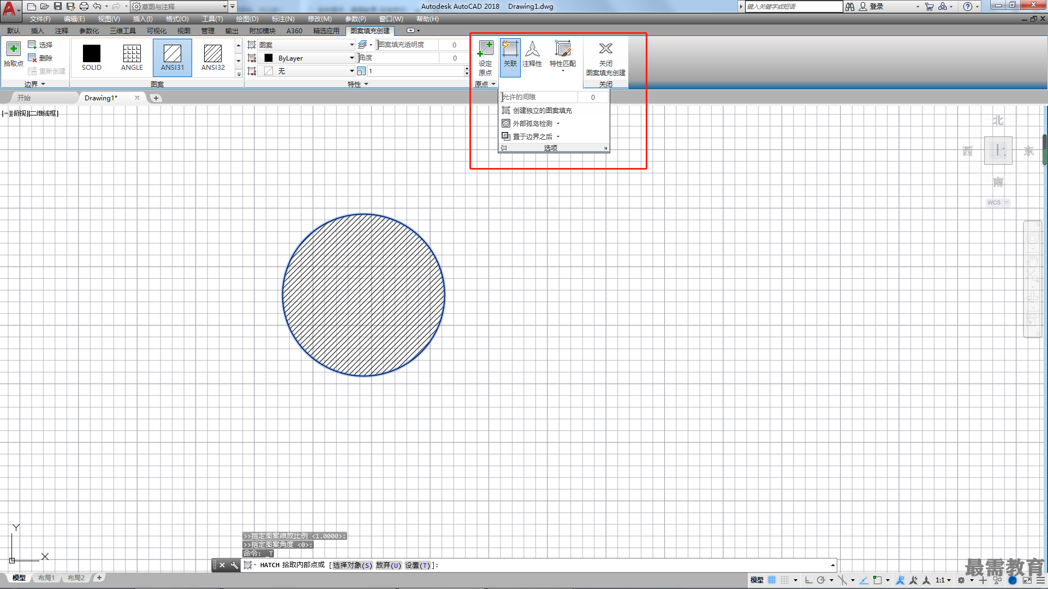Open the 草图与注释 workspace dropdown

coord(179,7)
